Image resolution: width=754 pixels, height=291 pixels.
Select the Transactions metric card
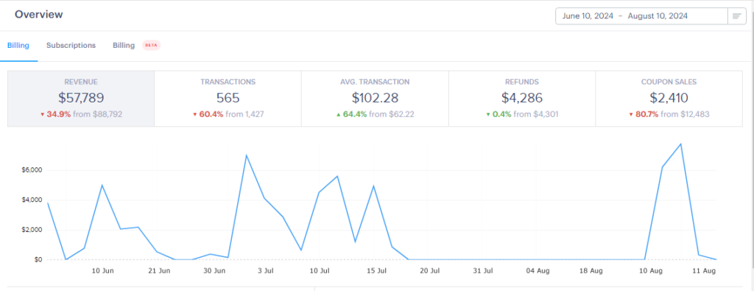tap(228, 99)
